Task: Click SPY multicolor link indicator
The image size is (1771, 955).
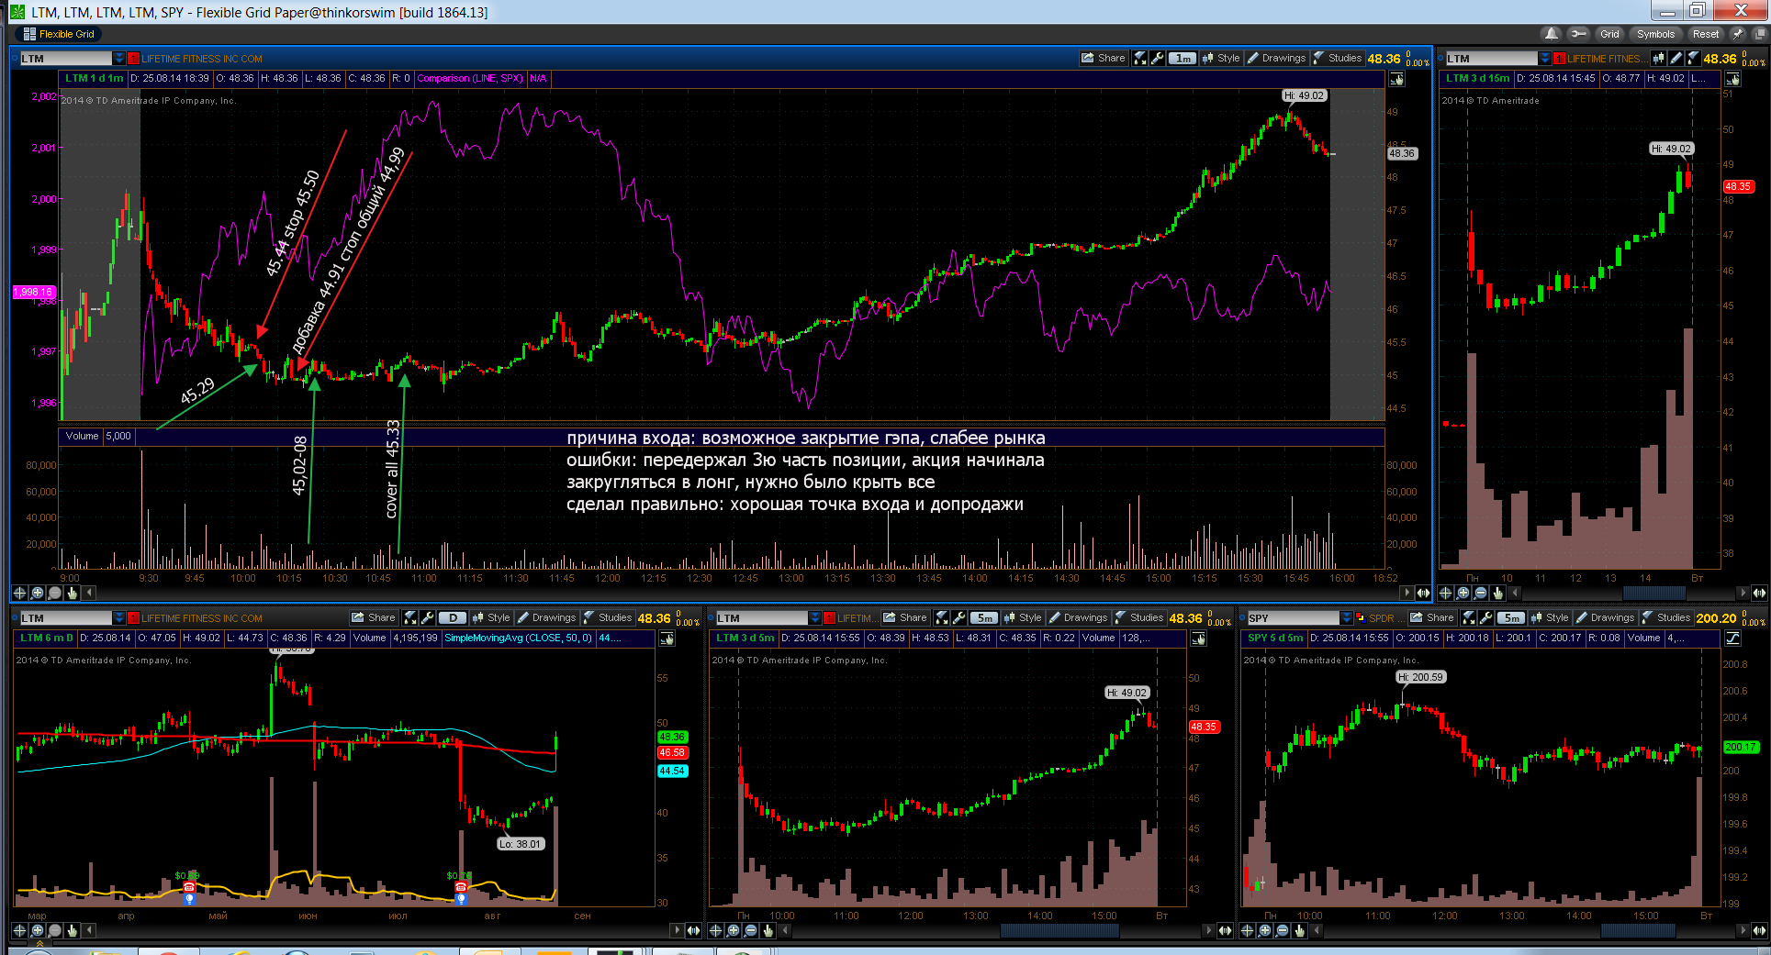Action: click(x=1361, y=618)
